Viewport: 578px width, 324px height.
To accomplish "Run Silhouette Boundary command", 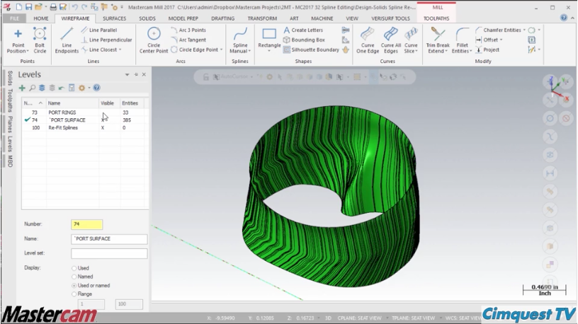I will point(311,50).
